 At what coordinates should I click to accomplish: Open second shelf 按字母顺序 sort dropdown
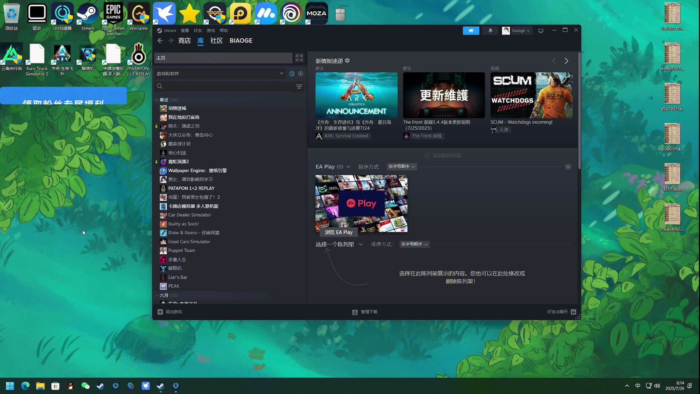coord(415,244)
